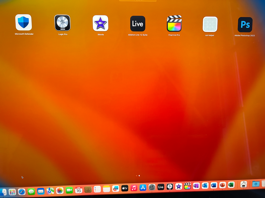This screenshot has height=198, width=265.
Task: Open System Settings from the Dock
Action: pos(152,187)
